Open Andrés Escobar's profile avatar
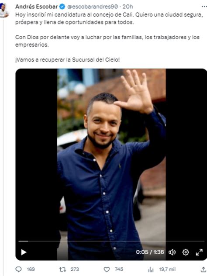The image size is (207, 276). tap(4, 10)
